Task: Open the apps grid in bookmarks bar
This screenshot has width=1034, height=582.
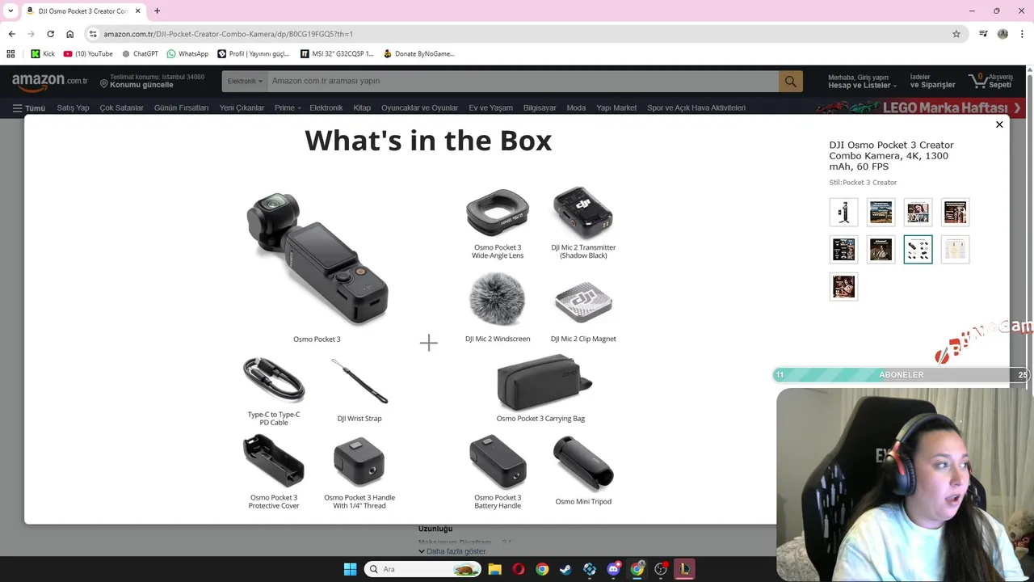Action: [x=11, y=54]
